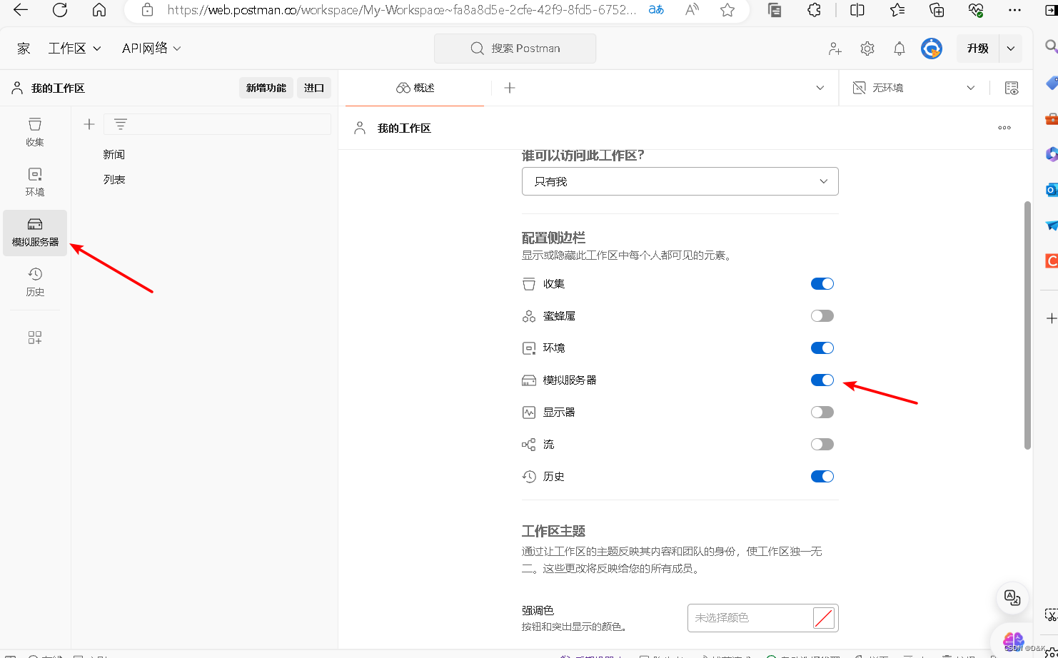Expand the API网络 dropdown

pos(151,49)
